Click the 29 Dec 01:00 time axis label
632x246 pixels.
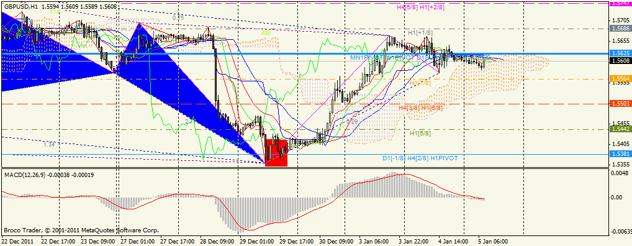coord(255,241)
